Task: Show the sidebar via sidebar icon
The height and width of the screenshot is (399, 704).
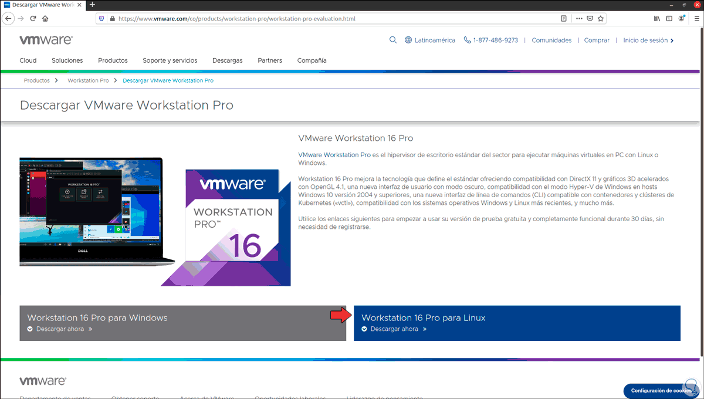Action: [669, 18]
